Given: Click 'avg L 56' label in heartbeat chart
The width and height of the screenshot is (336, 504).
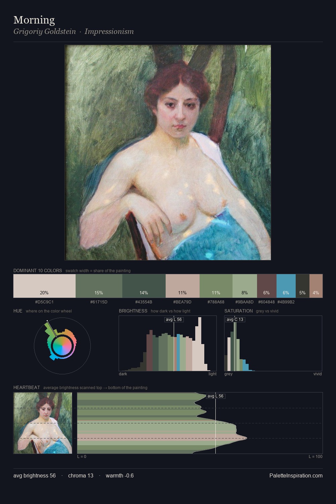Looking at the screenshot, I should 215,396.
